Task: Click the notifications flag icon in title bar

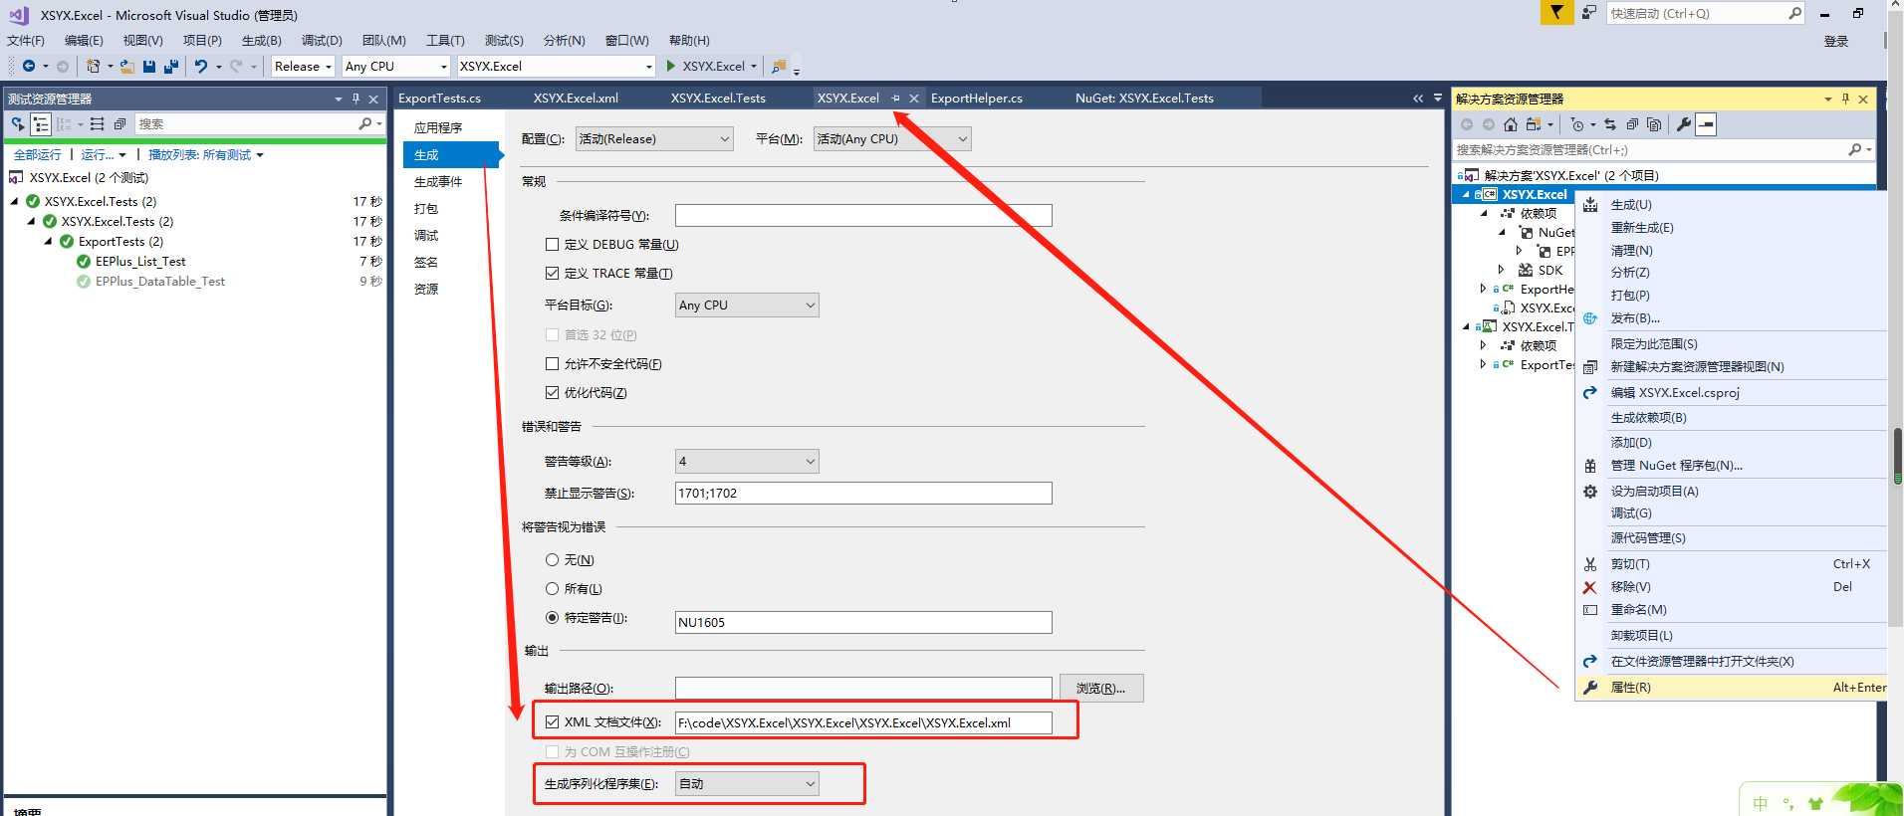Action: (x=1556, y=13)
